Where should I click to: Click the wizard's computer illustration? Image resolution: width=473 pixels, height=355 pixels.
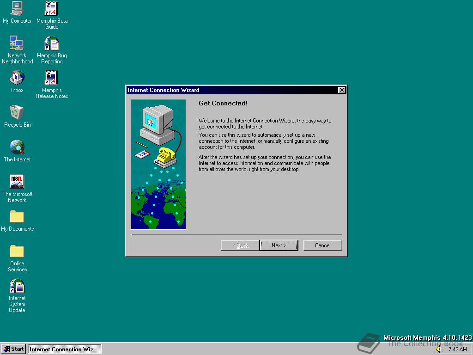pyautogui.click(x=158, y=129)
